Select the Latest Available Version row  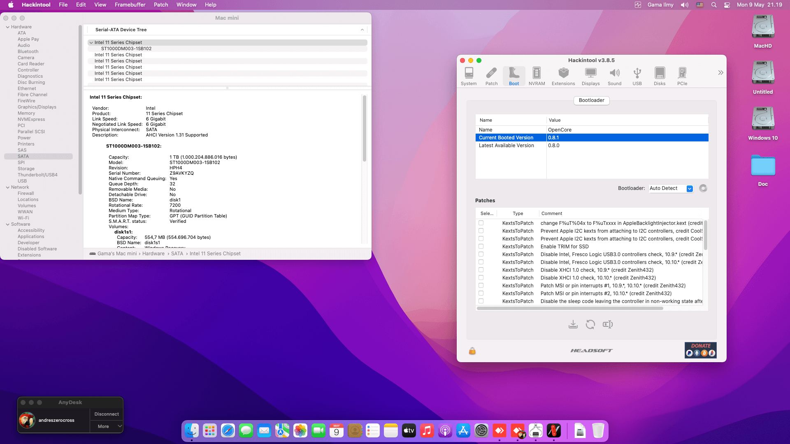point(592,146)
